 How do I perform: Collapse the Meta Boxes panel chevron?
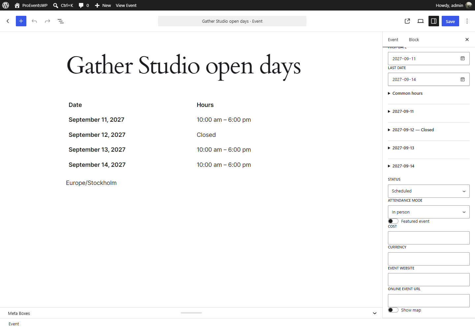pos(375,313)
